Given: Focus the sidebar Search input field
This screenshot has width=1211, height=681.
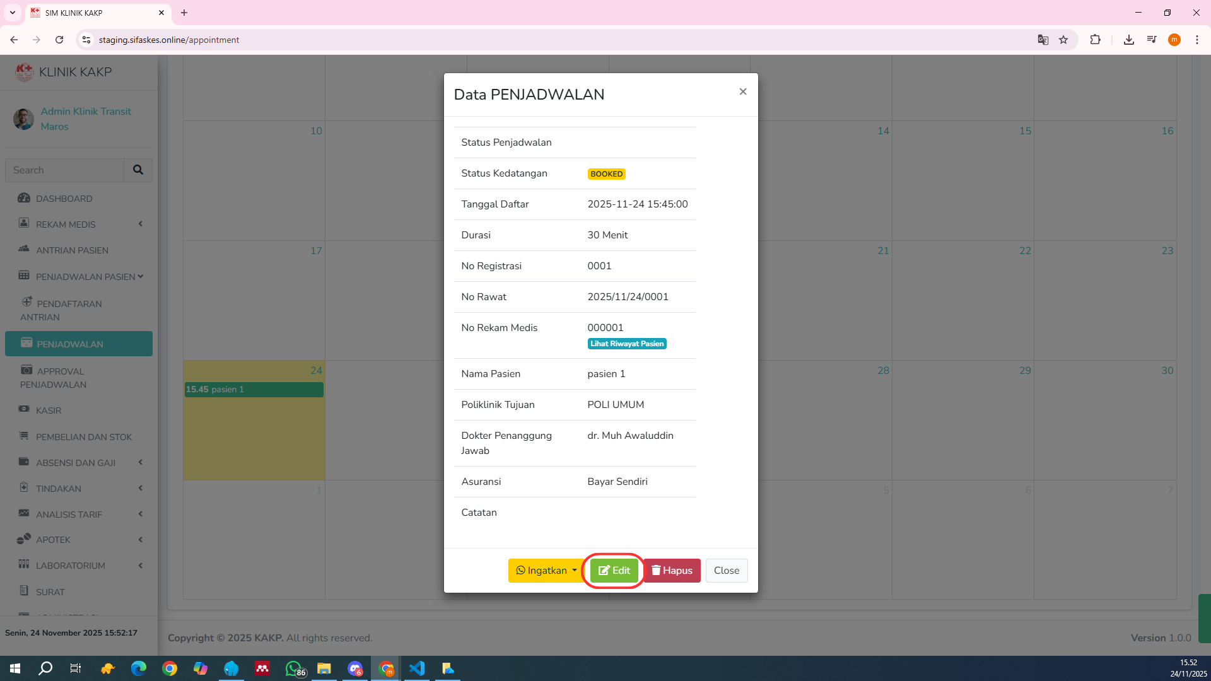Looking at the screenshot, I should coord(64,170).
